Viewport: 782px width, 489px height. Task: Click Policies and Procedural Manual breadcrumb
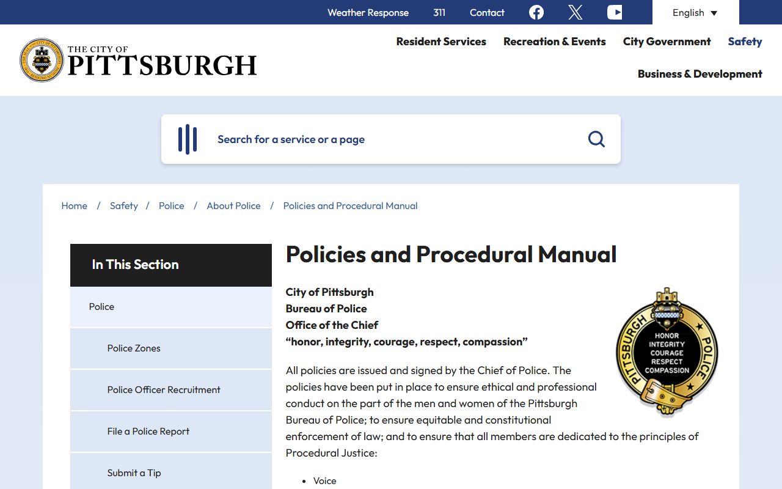[351, 206]
